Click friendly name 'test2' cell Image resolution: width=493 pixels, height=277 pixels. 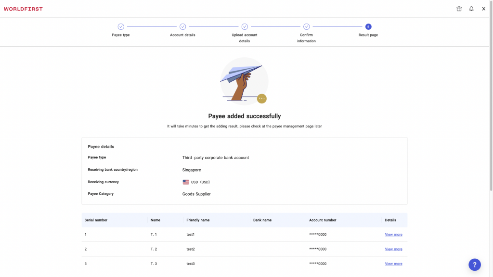pos(191,249)
